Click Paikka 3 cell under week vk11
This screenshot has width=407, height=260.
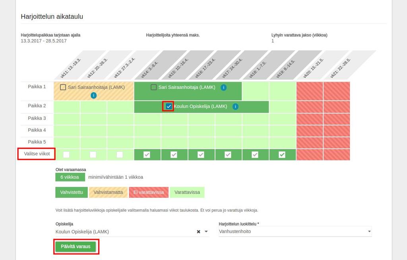(67, 119)
